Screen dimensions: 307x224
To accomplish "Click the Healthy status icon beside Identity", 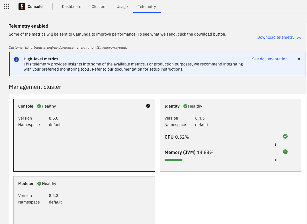I will (185, 106).
